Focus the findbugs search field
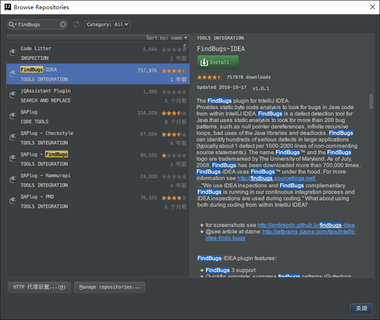Screen dimensions: 380x320 [x=38, y=24]
